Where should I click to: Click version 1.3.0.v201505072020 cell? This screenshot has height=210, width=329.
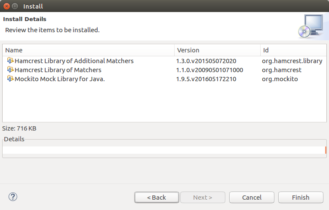[206, 61]
